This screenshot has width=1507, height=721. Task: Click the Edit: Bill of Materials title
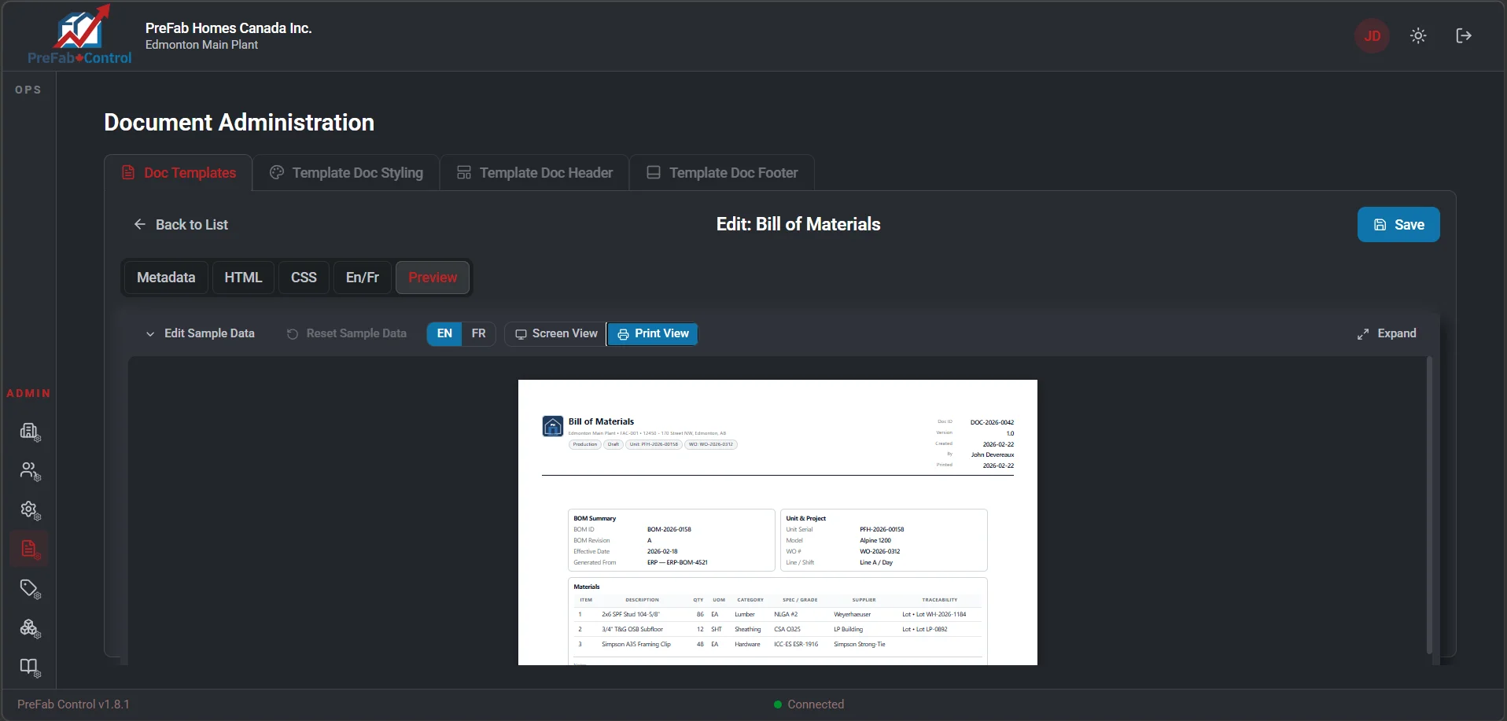pyautogui.click(x=798, y=224)
